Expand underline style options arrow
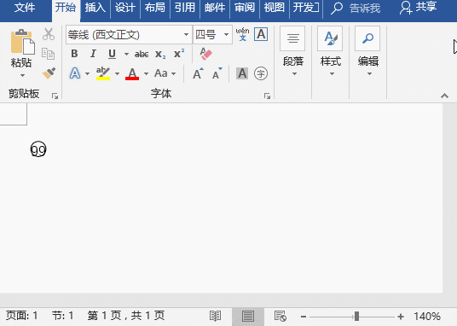457x326 pixels. [x=126, y=54]
